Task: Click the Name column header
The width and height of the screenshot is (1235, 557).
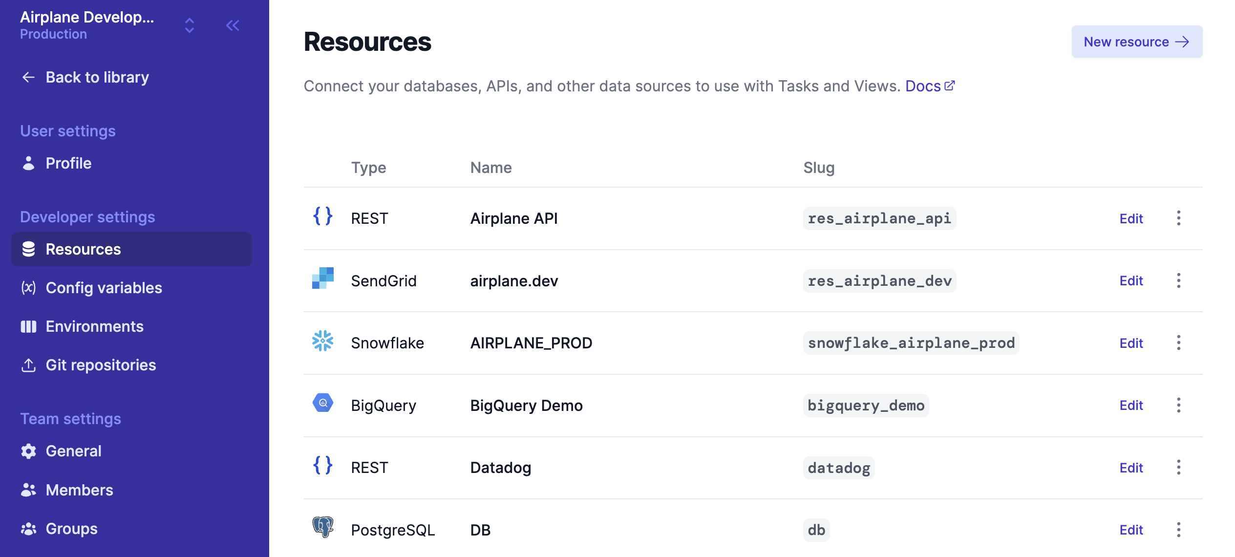Action: point(491,168)
